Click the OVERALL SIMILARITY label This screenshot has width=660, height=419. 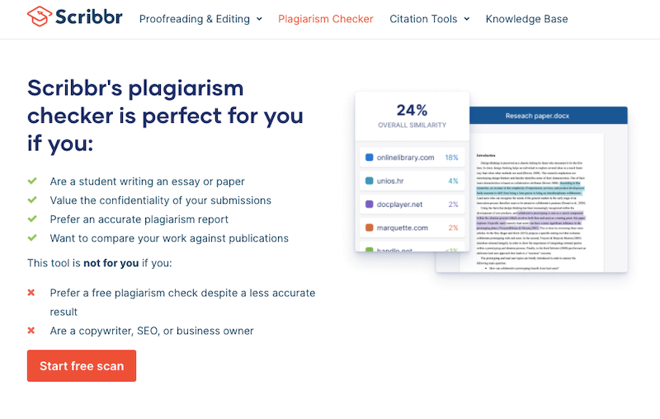click(x=412, y=125)
